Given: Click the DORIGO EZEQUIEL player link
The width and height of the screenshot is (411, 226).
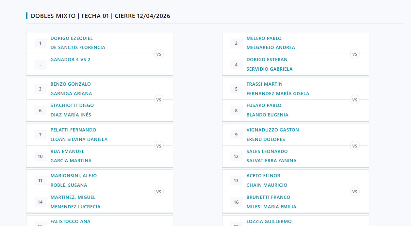Looking at the screenshot, I should coord(72,38).
